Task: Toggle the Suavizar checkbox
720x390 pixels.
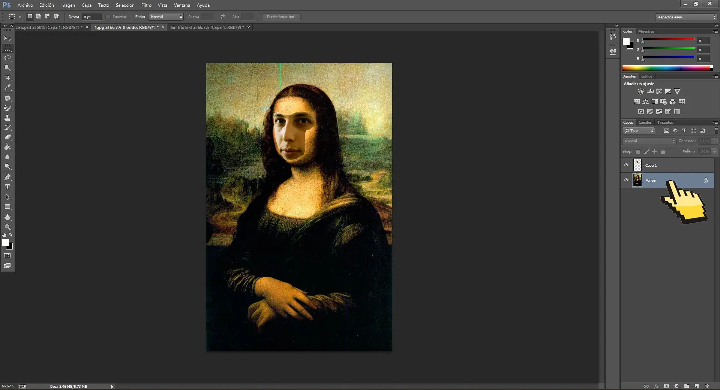Action: pos(108,17)
